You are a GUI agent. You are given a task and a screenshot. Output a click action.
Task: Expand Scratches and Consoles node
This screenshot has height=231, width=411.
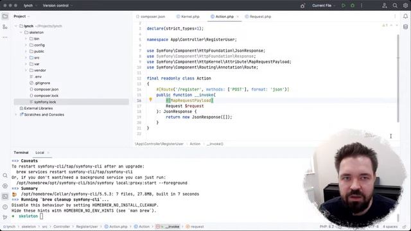(16, 114)
